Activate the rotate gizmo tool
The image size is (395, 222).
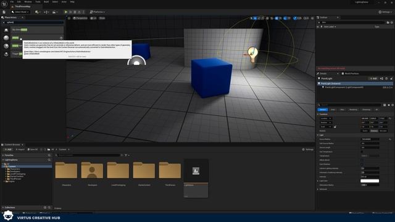(x=259, y=18)
